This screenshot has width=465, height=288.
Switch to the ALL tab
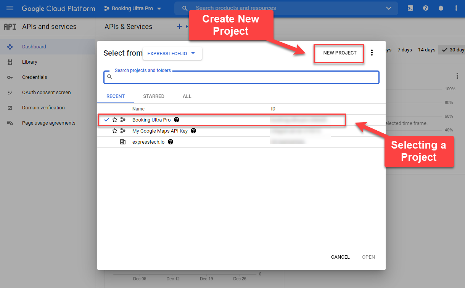(x=187, y=96)
